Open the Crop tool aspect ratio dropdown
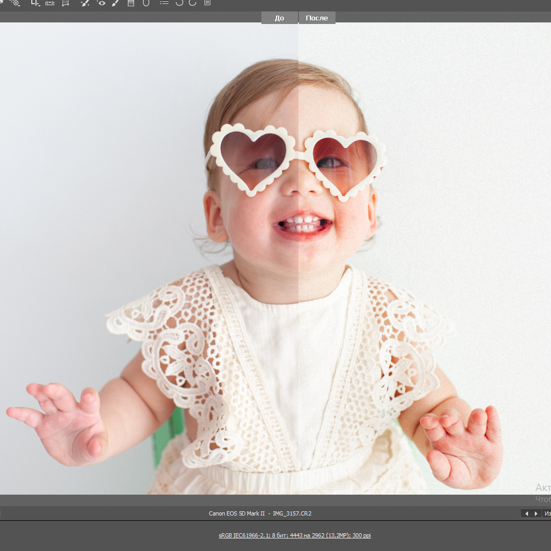The width and height of the screenshot is (551, 551). [x=40, y=6]
